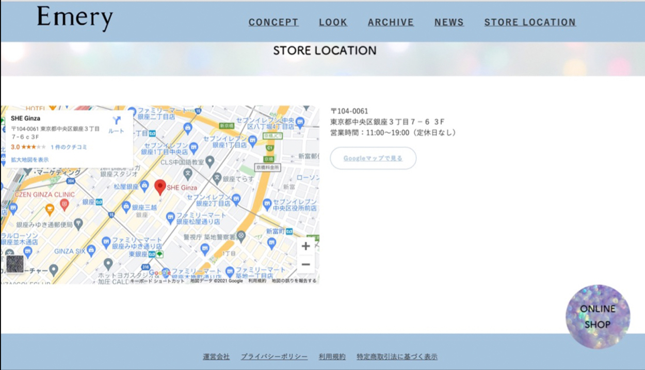Click the 築地警察署 police station marker
645x370 pixels.
point(241,236)
